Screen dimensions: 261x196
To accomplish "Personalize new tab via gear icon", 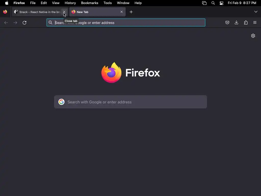I will (x=253, y=36).
